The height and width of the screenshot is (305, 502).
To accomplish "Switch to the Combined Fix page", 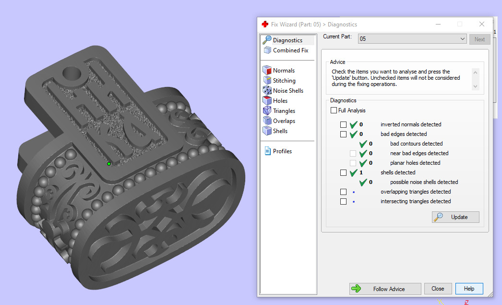I will (290, 50).
